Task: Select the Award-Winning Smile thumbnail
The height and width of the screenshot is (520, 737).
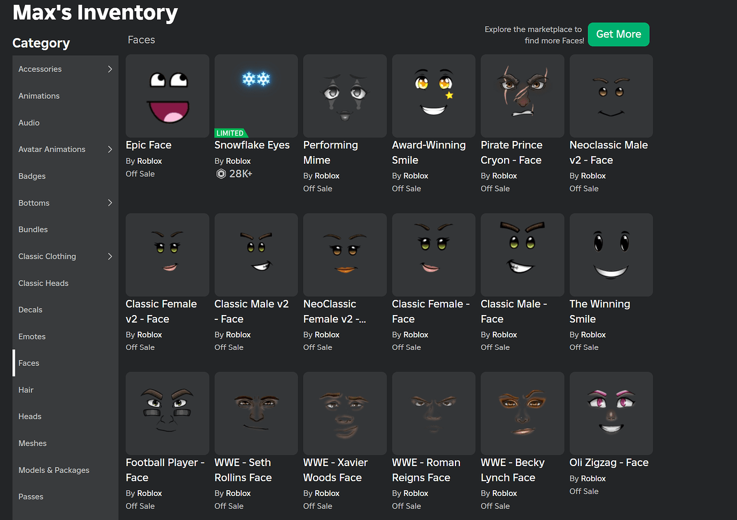Action: (x=433, y=96)
